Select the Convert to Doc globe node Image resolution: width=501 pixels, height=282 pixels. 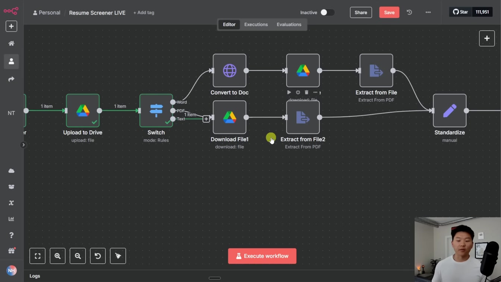point(230,70)
